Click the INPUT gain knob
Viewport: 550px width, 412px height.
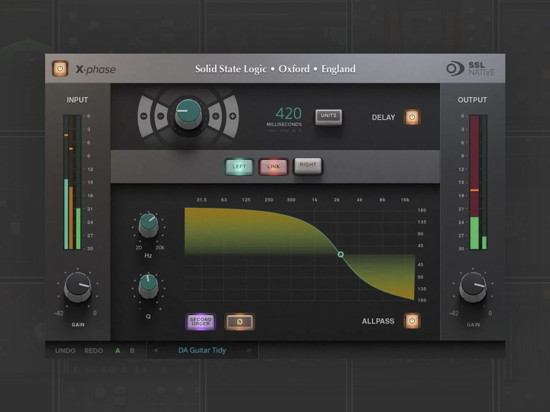[77, 287]
